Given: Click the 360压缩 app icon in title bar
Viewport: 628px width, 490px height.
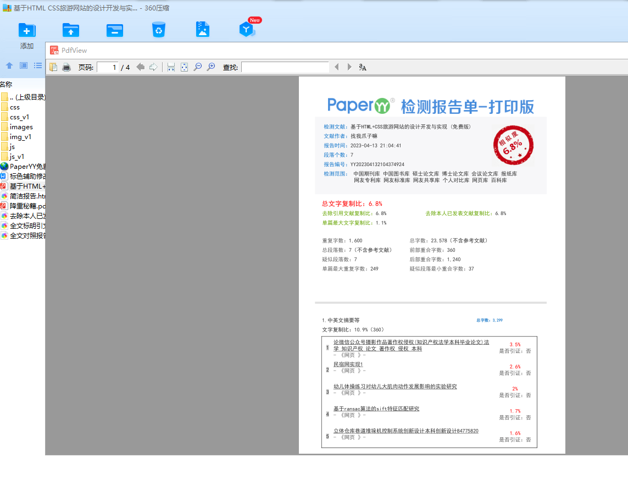Looking at the screenshot, I should pos(7,8).
